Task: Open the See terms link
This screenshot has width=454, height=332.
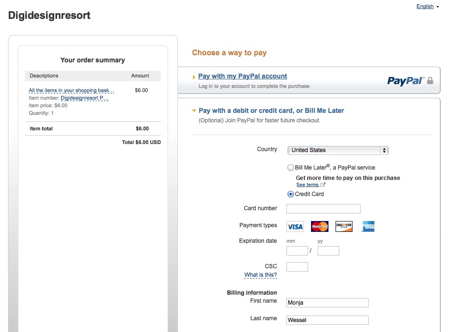Action: click(x=307, y=185)
